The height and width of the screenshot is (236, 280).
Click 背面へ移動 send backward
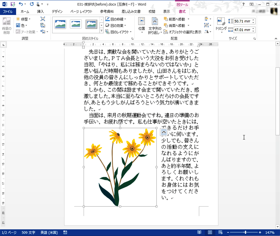(174, 25)
